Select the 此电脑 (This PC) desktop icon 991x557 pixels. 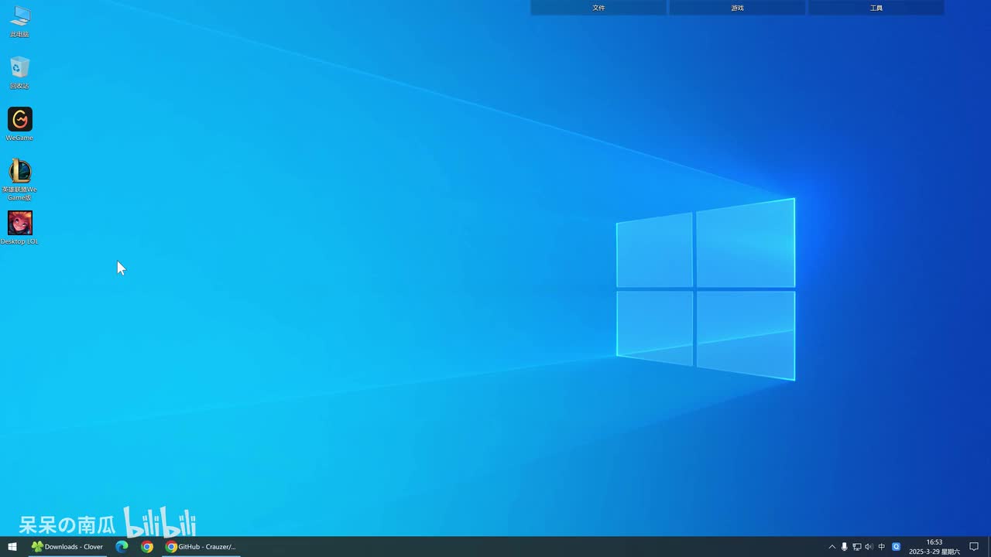pyautogui.click(x=19, y=22)
